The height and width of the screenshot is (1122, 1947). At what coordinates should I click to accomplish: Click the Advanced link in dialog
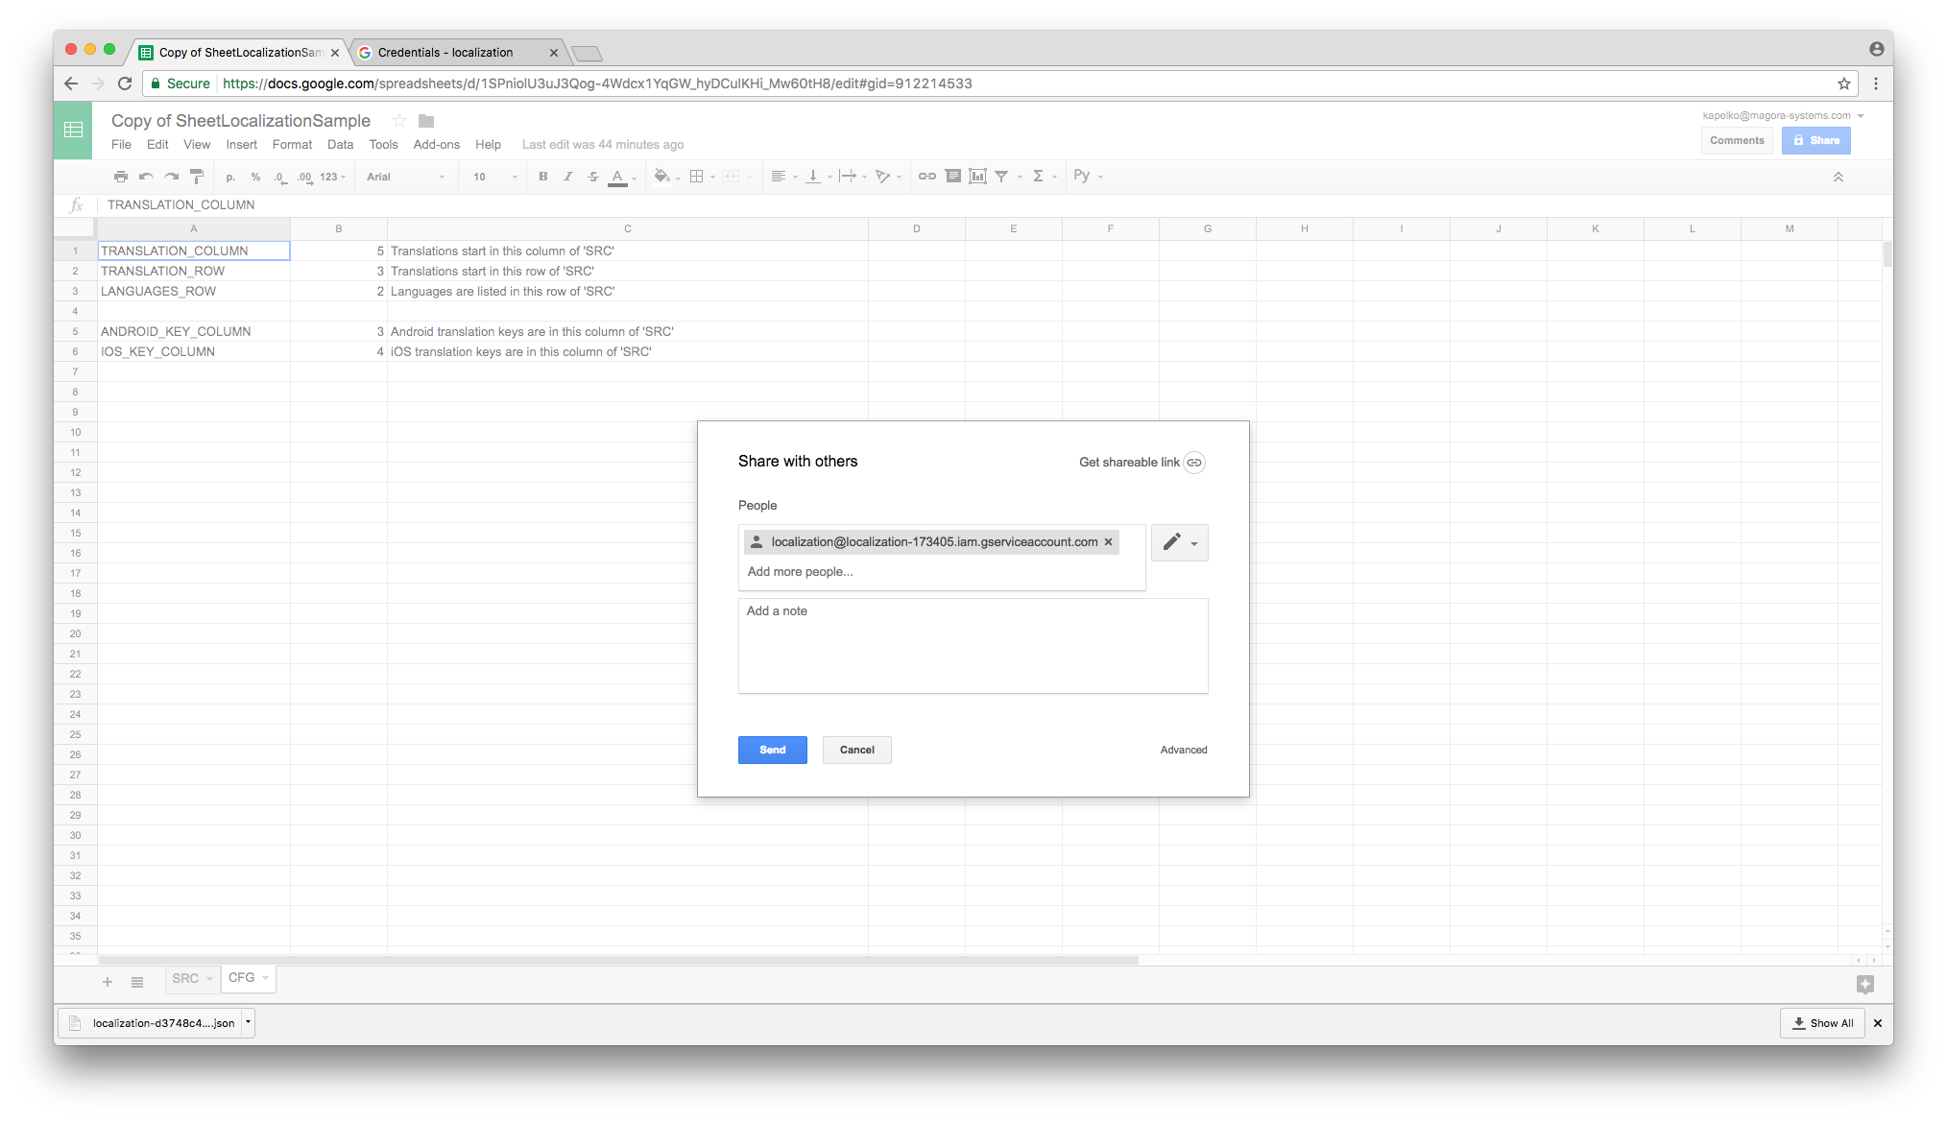point(1183,750)
